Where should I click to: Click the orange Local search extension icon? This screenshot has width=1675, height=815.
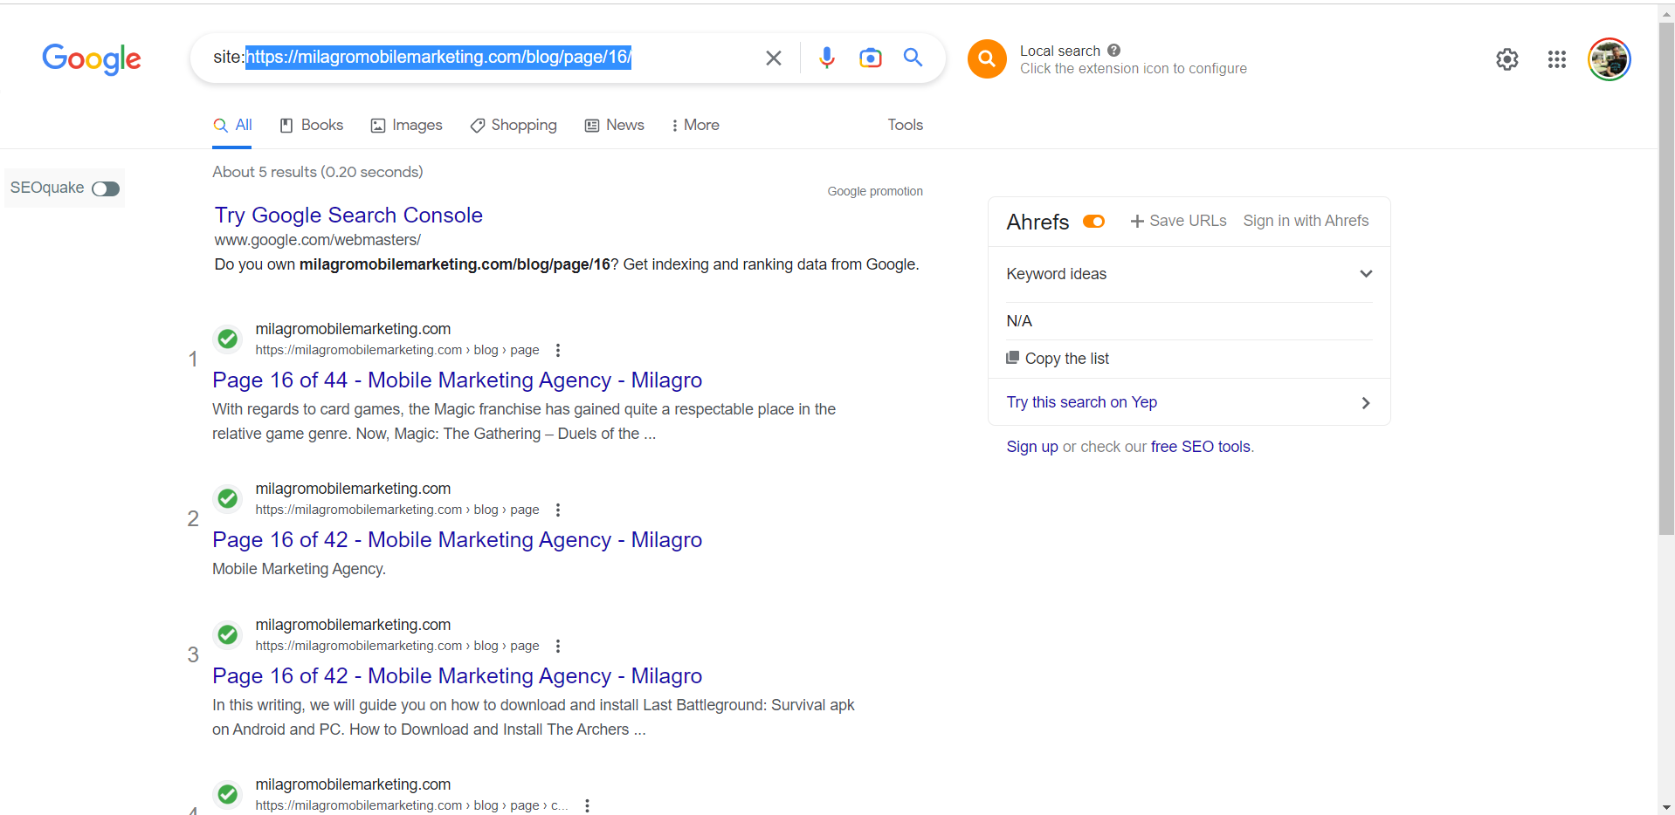tap(987, 59)
